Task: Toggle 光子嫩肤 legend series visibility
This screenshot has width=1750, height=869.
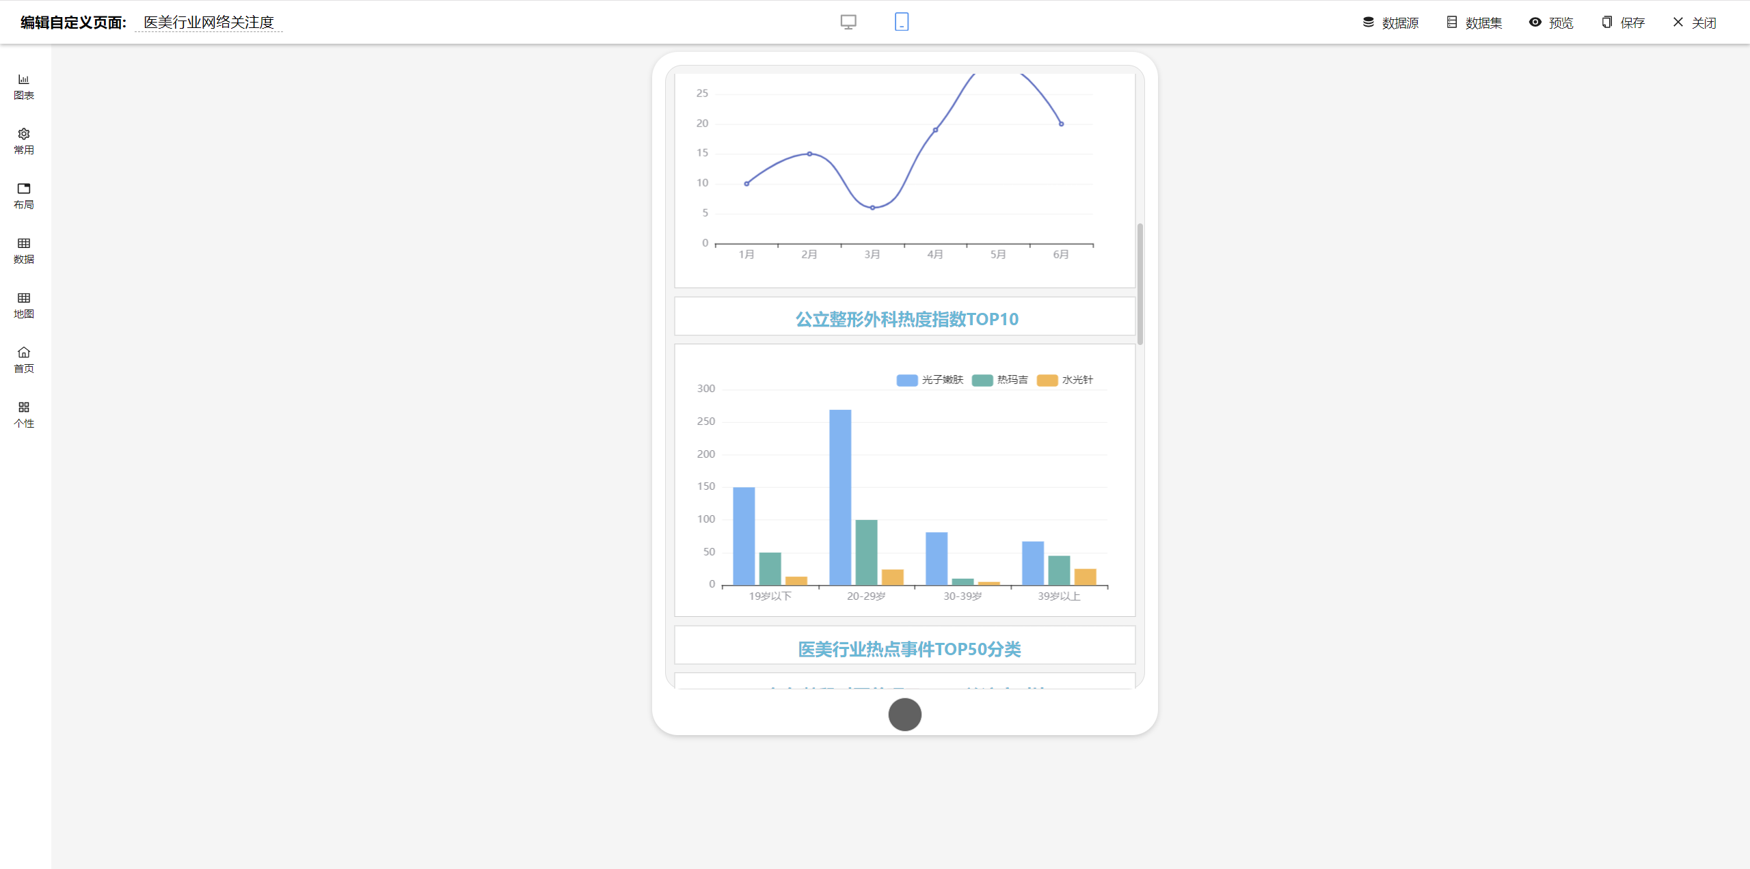Action: [930, 380]
